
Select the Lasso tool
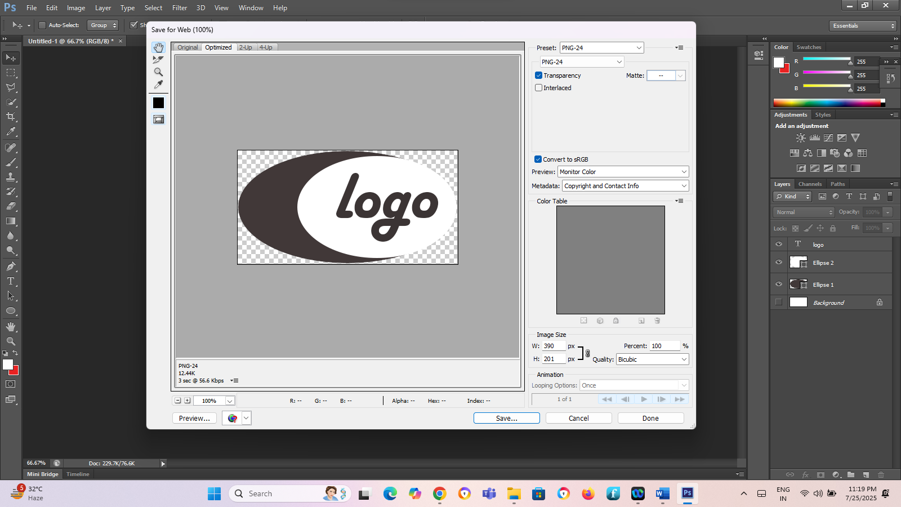point(11,87)
